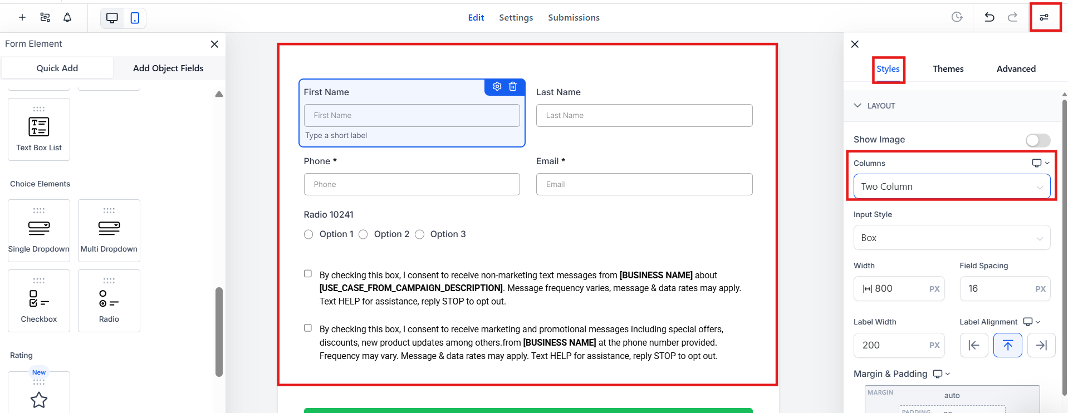This screenshot has width=1068, height=413.
Task: Add a Single Dropdown element
Action: click(x=39, y=230)
